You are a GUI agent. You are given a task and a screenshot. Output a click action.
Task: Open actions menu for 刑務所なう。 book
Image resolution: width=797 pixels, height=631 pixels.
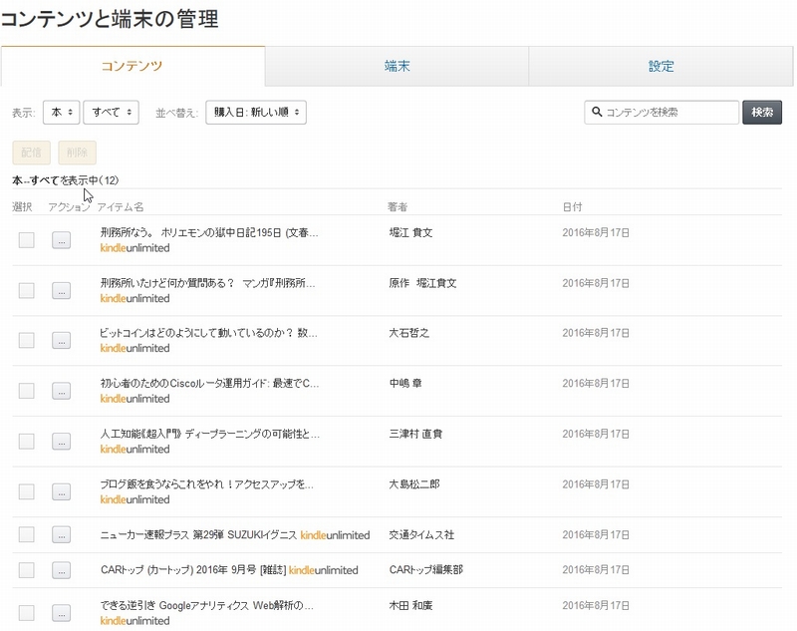[x=62, y=240]
